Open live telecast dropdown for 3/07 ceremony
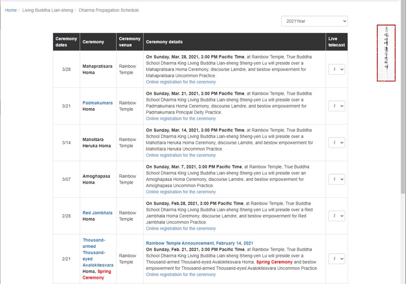The image size is (406, 284). click(337, 179)
